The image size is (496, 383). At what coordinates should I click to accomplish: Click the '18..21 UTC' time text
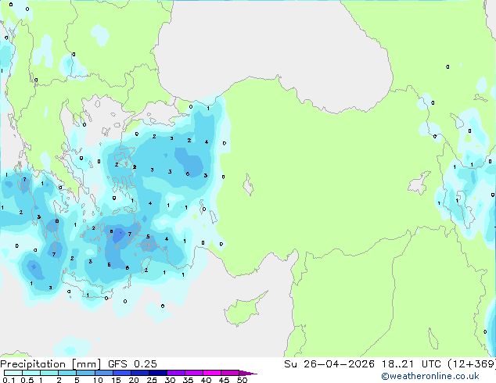tap(411, 364)
